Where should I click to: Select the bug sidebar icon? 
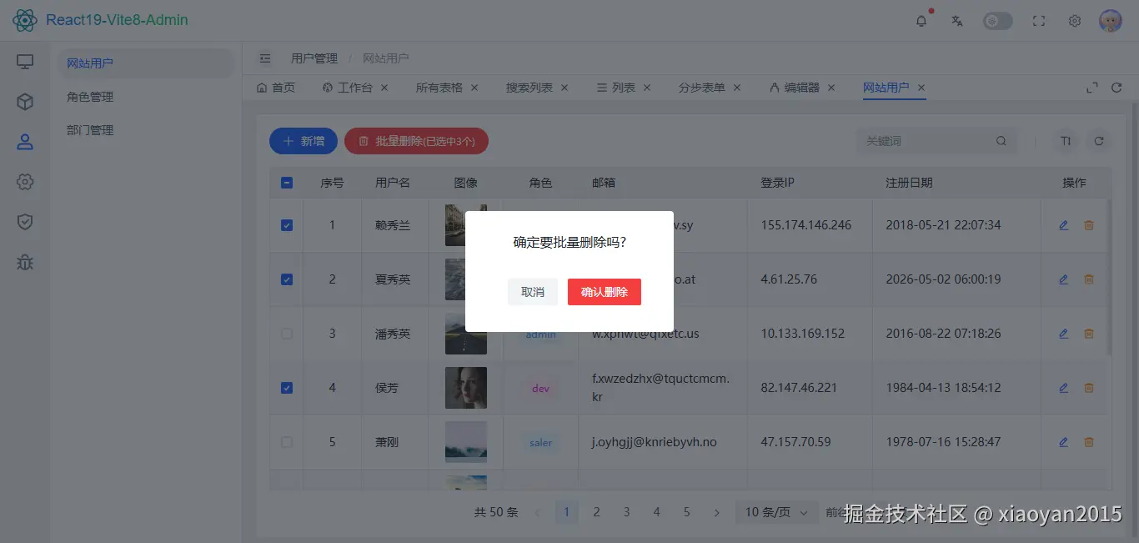point(25,262)
